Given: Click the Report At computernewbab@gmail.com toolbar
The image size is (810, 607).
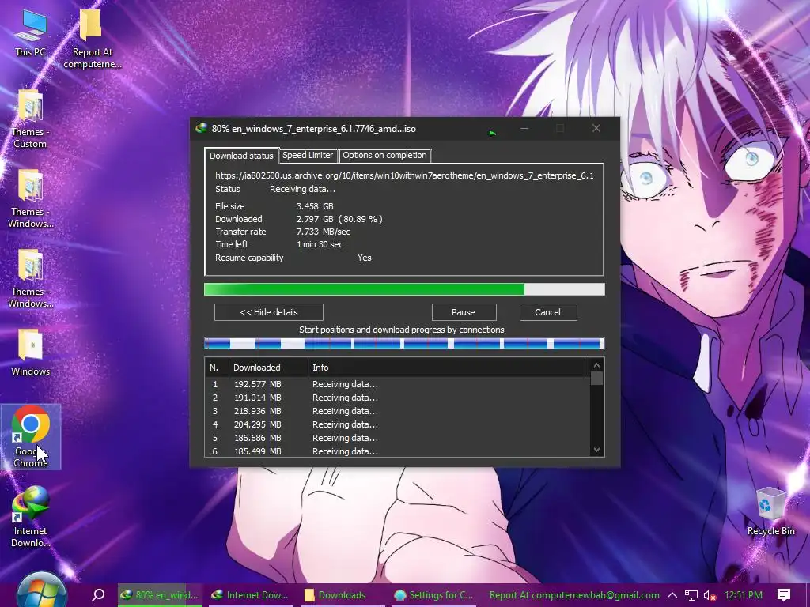Looking at the screenshot, I should pos(574,595).
